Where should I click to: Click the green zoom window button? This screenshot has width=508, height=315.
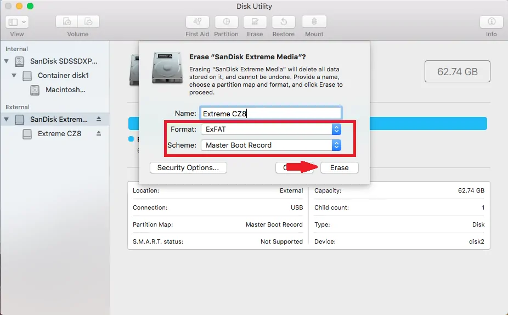tap(30, 6)
